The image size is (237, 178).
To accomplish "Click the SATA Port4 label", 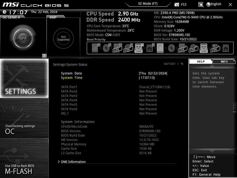I will click(x=69, y=100).
